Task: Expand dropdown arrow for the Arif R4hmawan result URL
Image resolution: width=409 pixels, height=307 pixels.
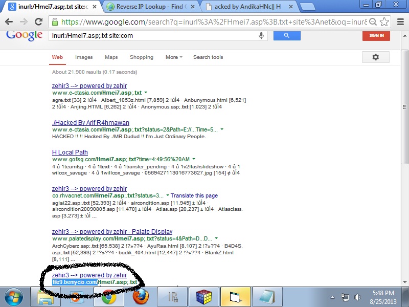Action: pos(222,129)
